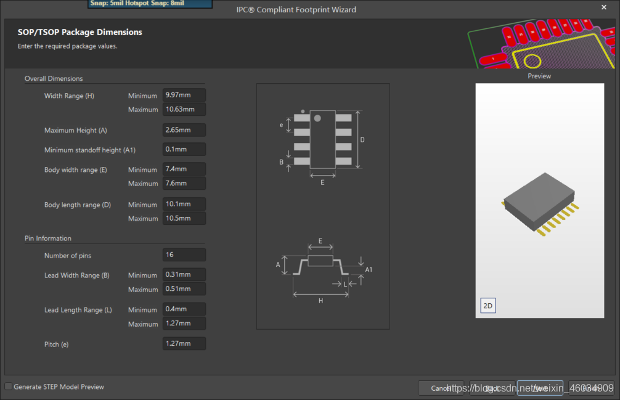The image size is (620, 400).
Task: Go to previous step with Back
Action: (x=492, y=388)
